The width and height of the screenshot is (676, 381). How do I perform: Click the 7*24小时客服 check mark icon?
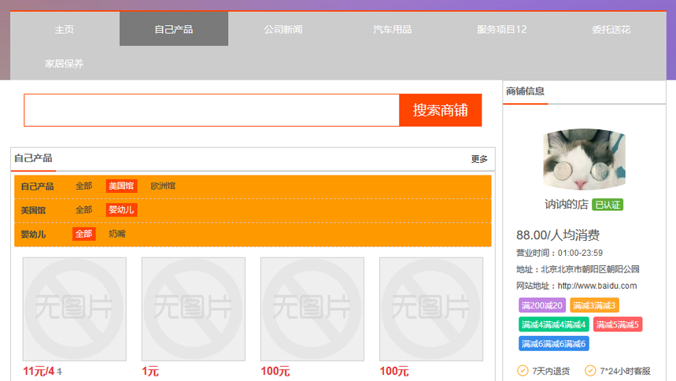coord(590,371)
